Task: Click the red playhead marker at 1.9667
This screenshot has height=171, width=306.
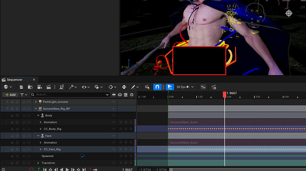Action: point(224,95)
